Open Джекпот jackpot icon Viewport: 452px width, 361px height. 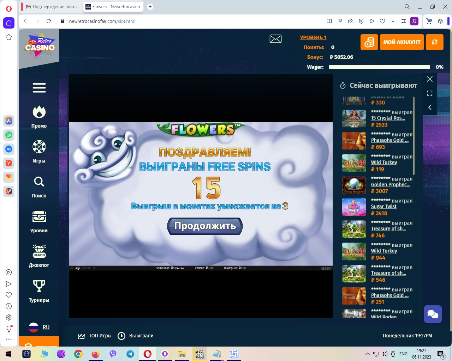39,251
